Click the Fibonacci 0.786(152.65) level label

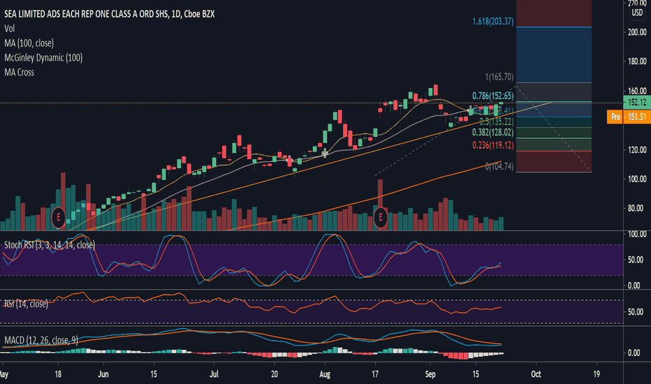[493, 96]
